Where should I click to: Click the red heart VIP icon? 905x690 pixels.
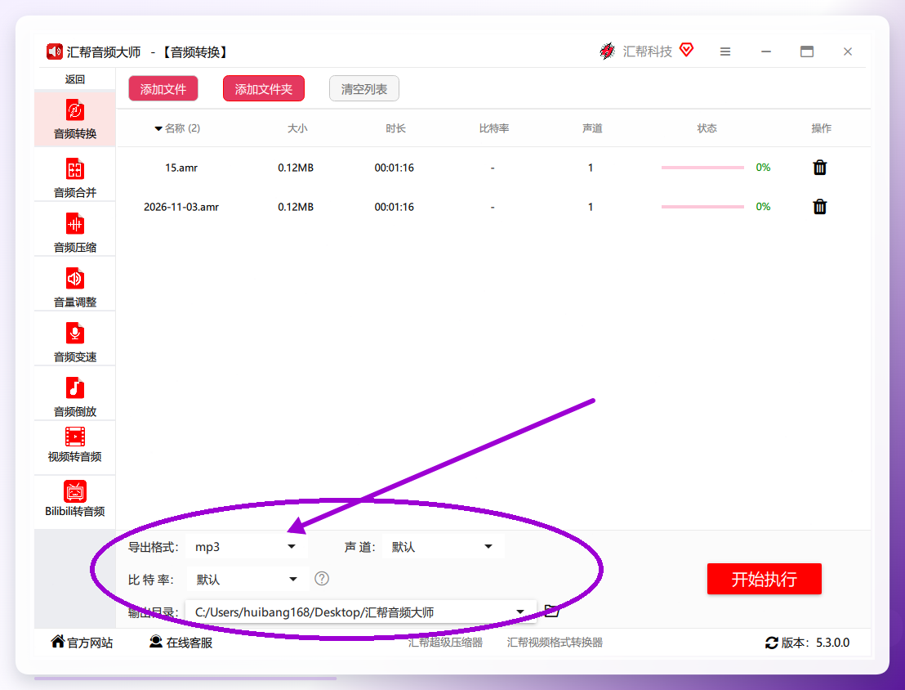[686, 50]
